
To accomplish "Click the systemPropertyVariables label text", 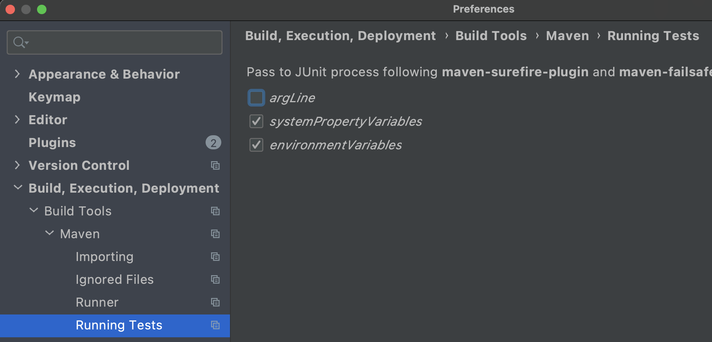I will pyautogui.click(x=346, y=121).
